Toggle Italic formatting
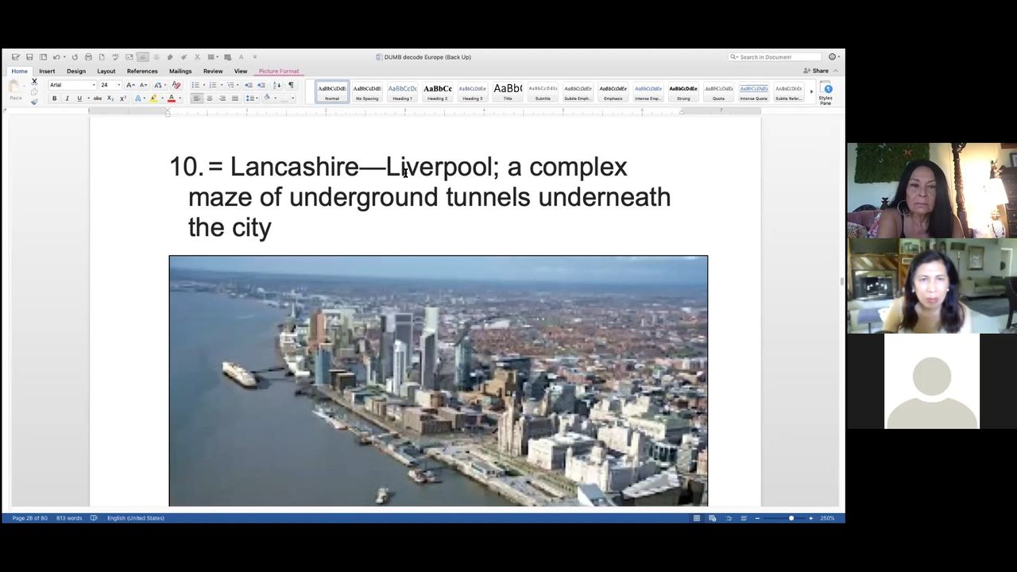Viewport: 1017px width, 572px height. click(x=67, y=99)
